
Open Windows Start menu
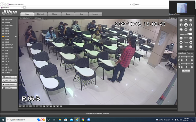[x=3, y=120]
